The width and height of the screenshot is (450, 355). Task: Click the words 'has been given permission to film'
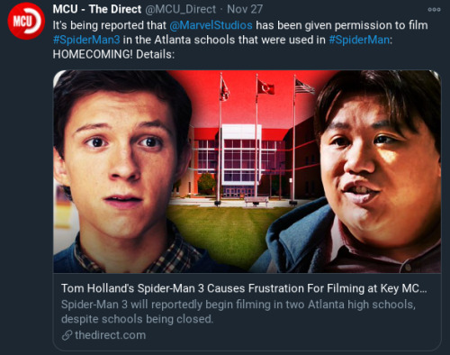click(342, 25)
